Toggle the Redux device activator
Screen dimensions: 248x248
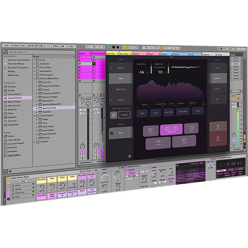click(x=100, y=170)
